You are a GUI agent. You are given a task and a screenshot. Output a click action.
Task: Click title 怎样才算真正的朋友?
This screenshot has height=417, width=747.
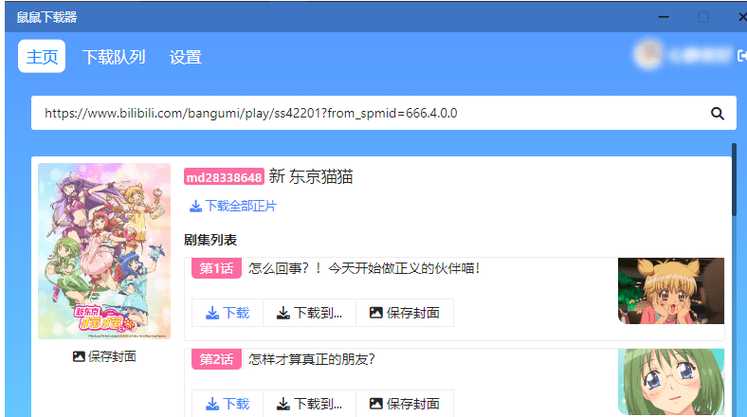(312, 359)
